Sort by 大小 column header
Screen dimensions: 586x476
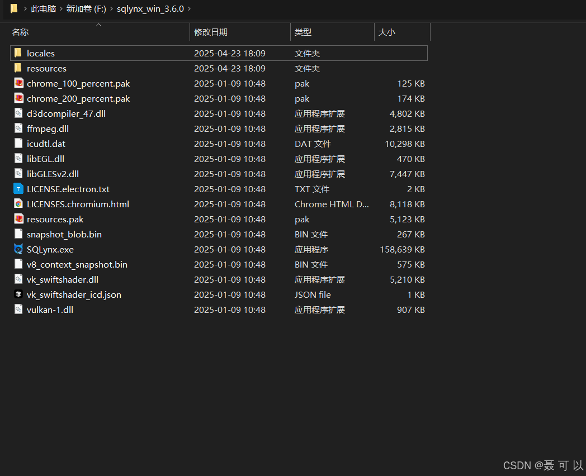pyautogui.click(x=386, y=32)
